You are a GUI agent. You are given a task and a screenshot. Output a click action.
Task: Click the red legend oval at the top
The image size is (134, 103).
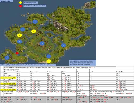point(20,6)
